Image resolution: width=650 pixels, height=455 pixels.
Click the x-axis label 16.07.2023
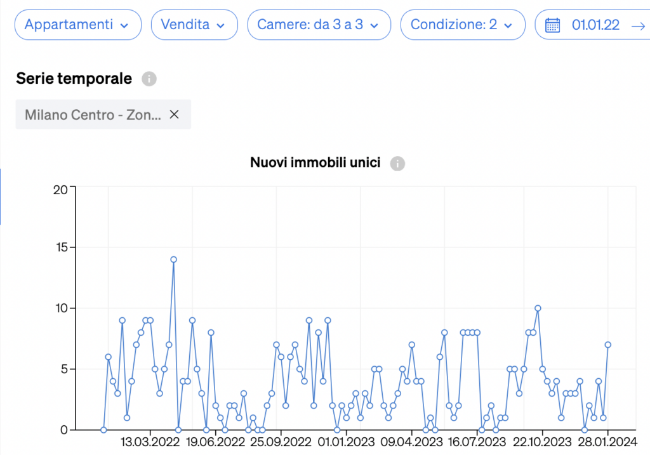click(477, 442)
